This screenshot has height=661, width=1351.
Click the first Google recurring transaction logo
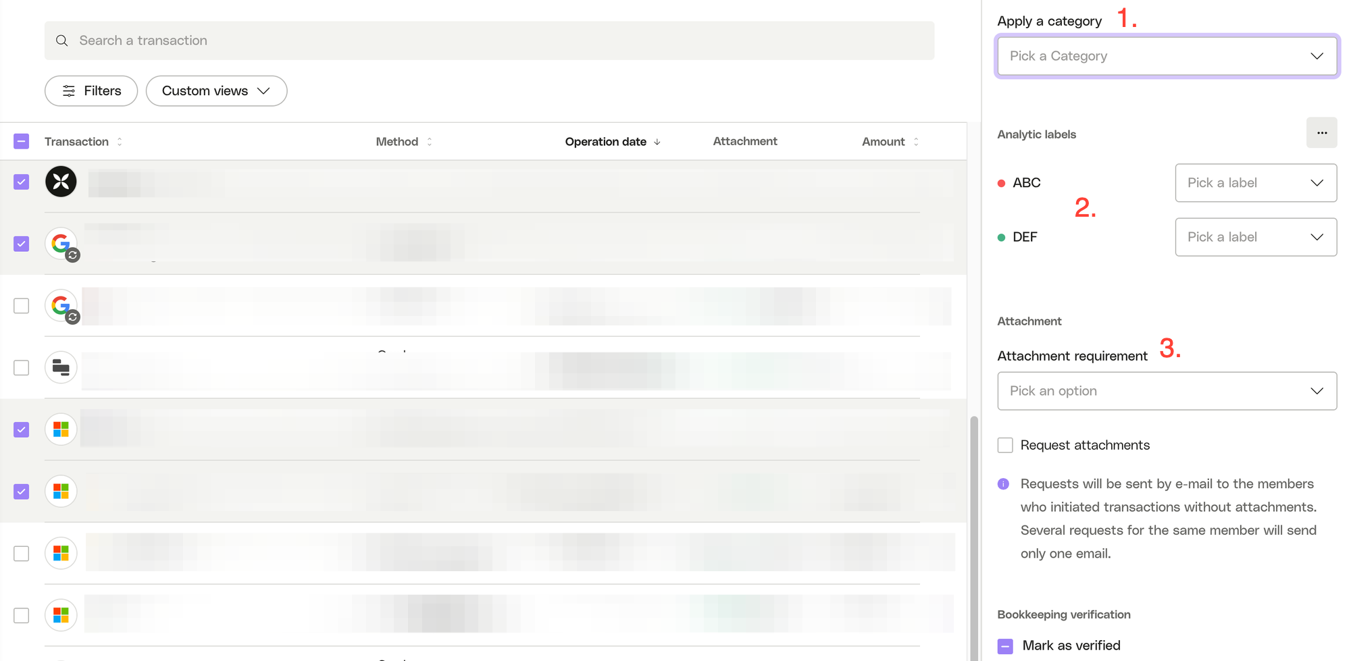point(61,244)
